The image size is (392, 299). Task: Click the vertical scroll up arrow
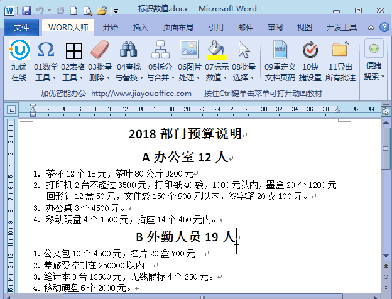coord(386,122)
